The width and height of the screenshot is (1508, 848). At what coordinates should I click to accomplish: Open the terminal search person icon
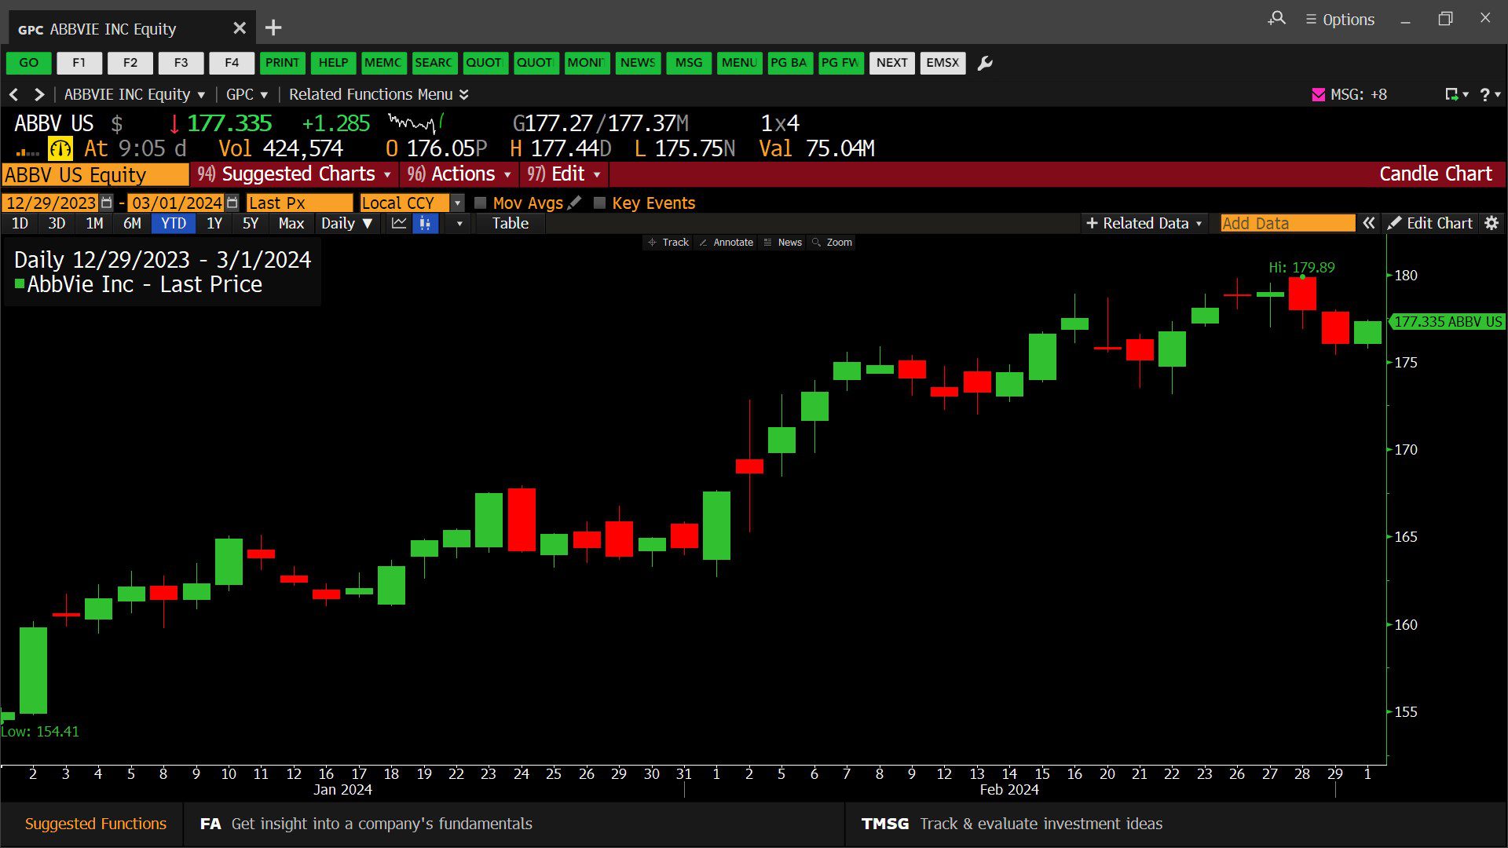(x=1277, y=19)
